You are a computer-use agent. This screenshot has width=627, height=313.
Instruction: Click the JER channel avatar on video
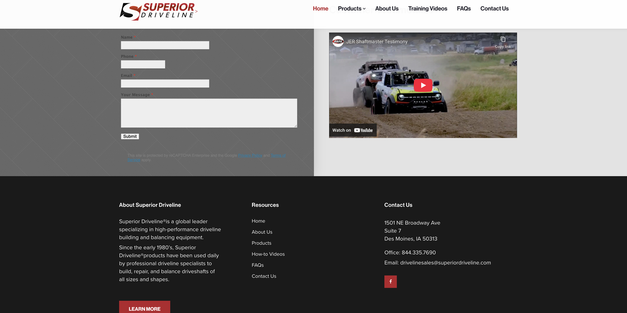[338, 41]
